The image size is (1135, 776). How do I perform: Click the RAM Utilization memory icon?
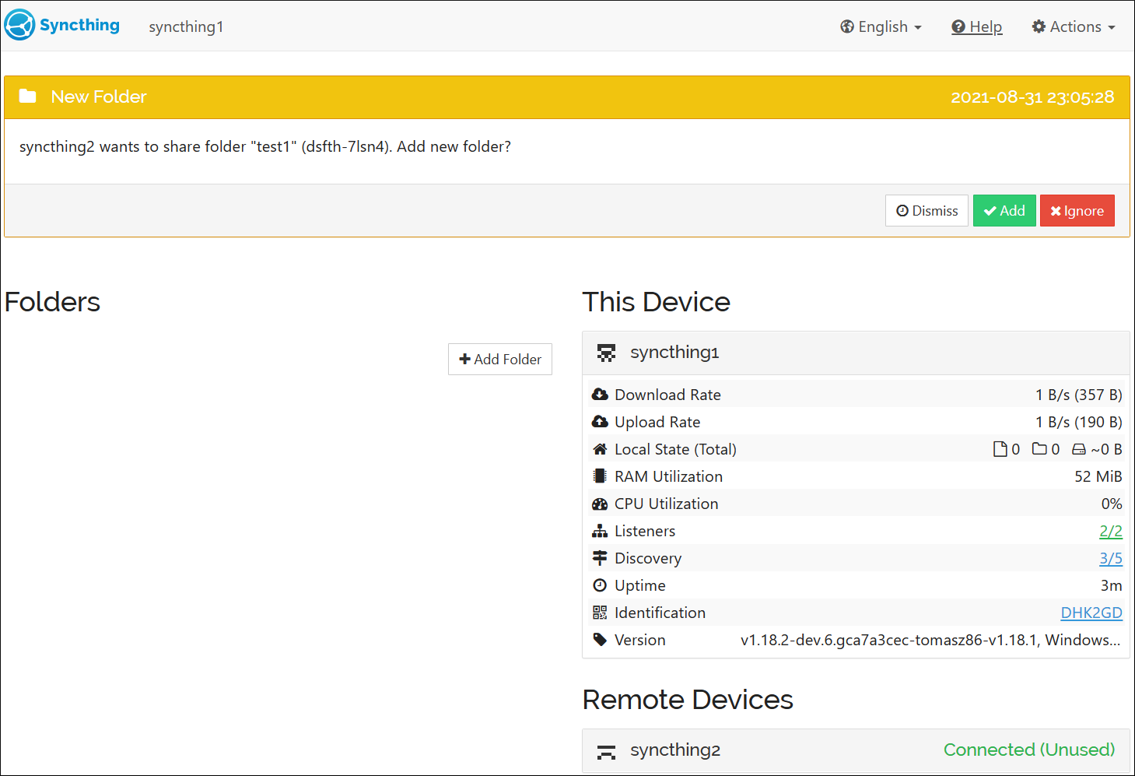600,476
